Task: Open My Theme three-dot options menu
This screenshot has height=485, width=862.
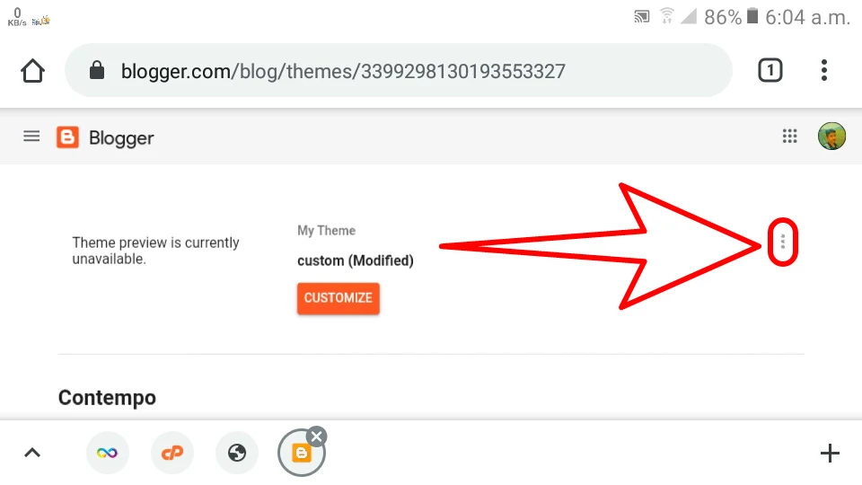Action: click(783, 242)
